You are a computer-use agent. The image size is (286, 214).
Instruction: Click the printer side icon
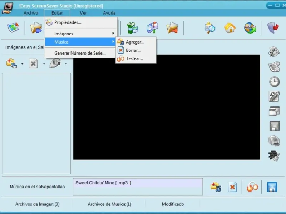coord(274,141)
